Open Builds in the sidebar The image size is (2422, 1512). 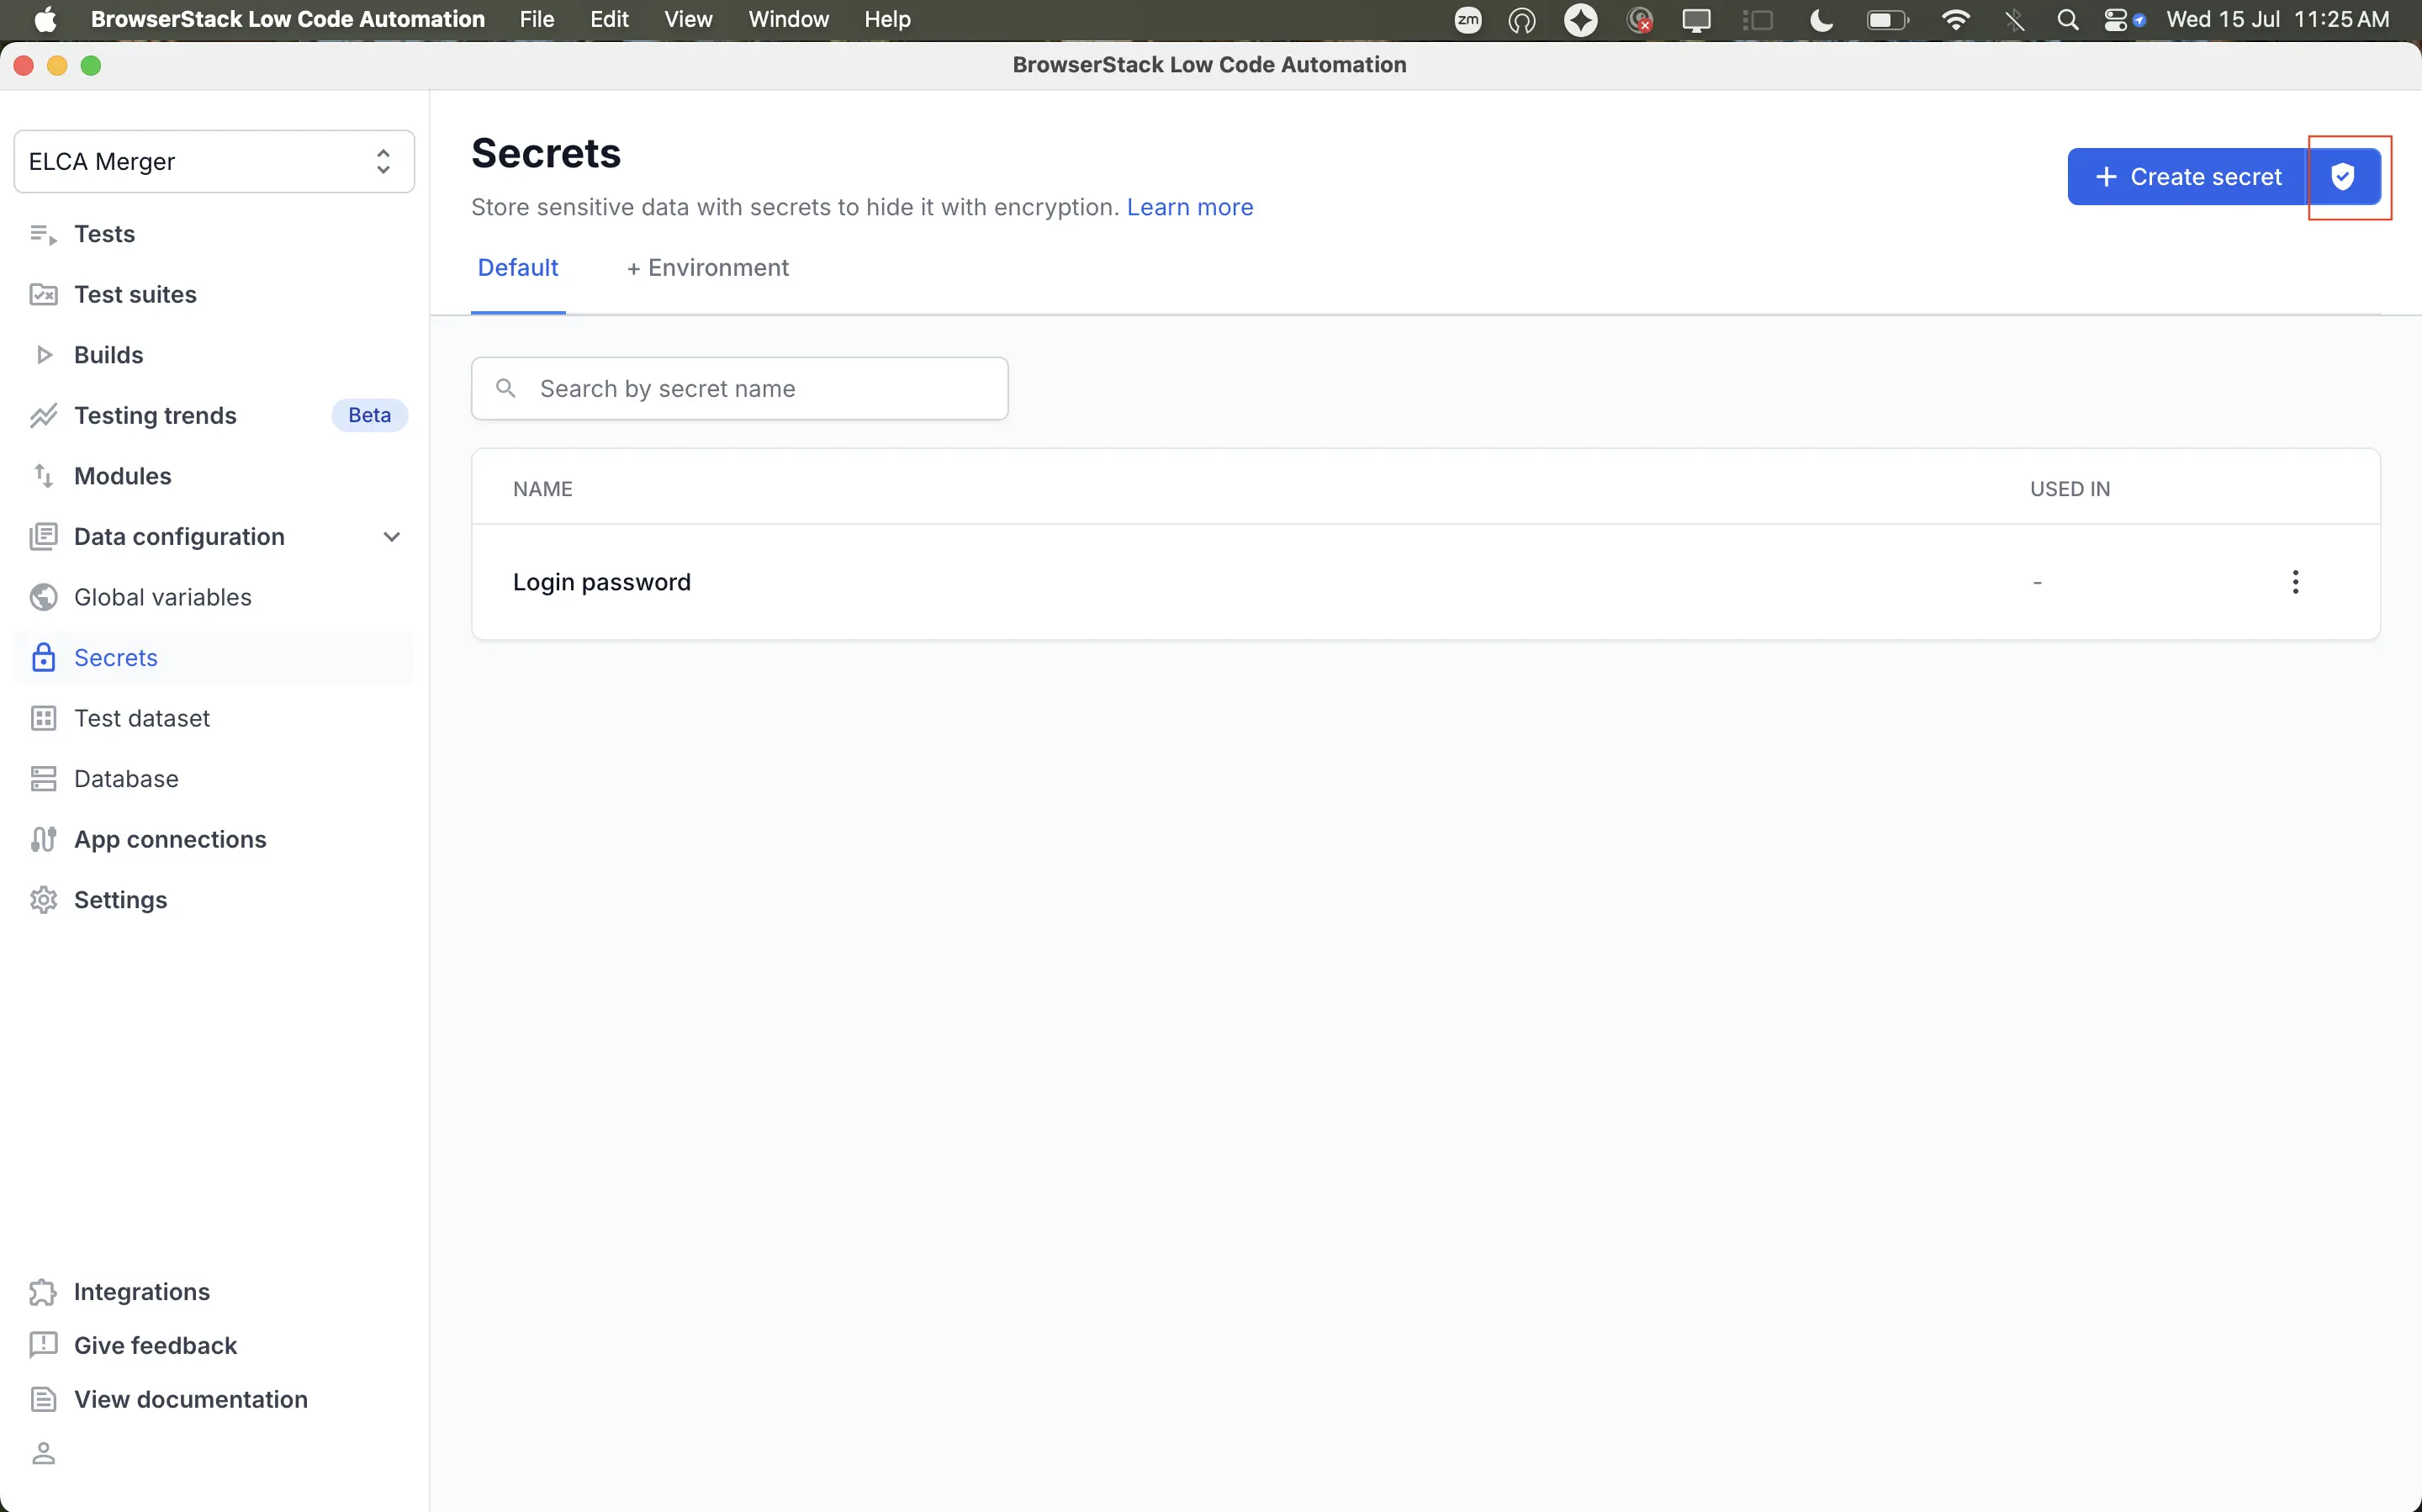[x=108, y=355]
